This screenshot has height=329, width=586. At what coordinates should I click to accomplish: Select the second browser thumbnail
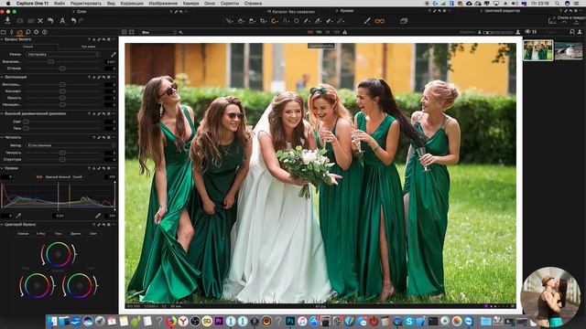tap(569, 50)
